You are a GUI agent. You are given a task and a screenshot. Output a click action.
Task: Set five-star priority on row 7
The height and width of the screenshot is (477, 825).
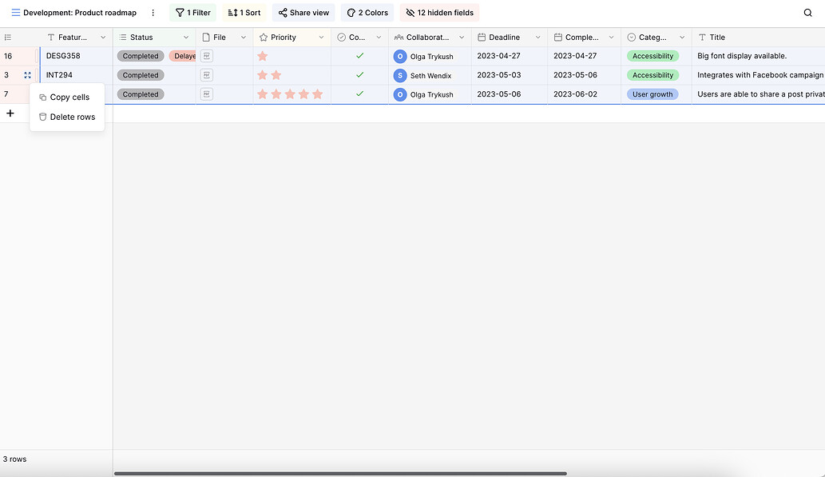317,94
